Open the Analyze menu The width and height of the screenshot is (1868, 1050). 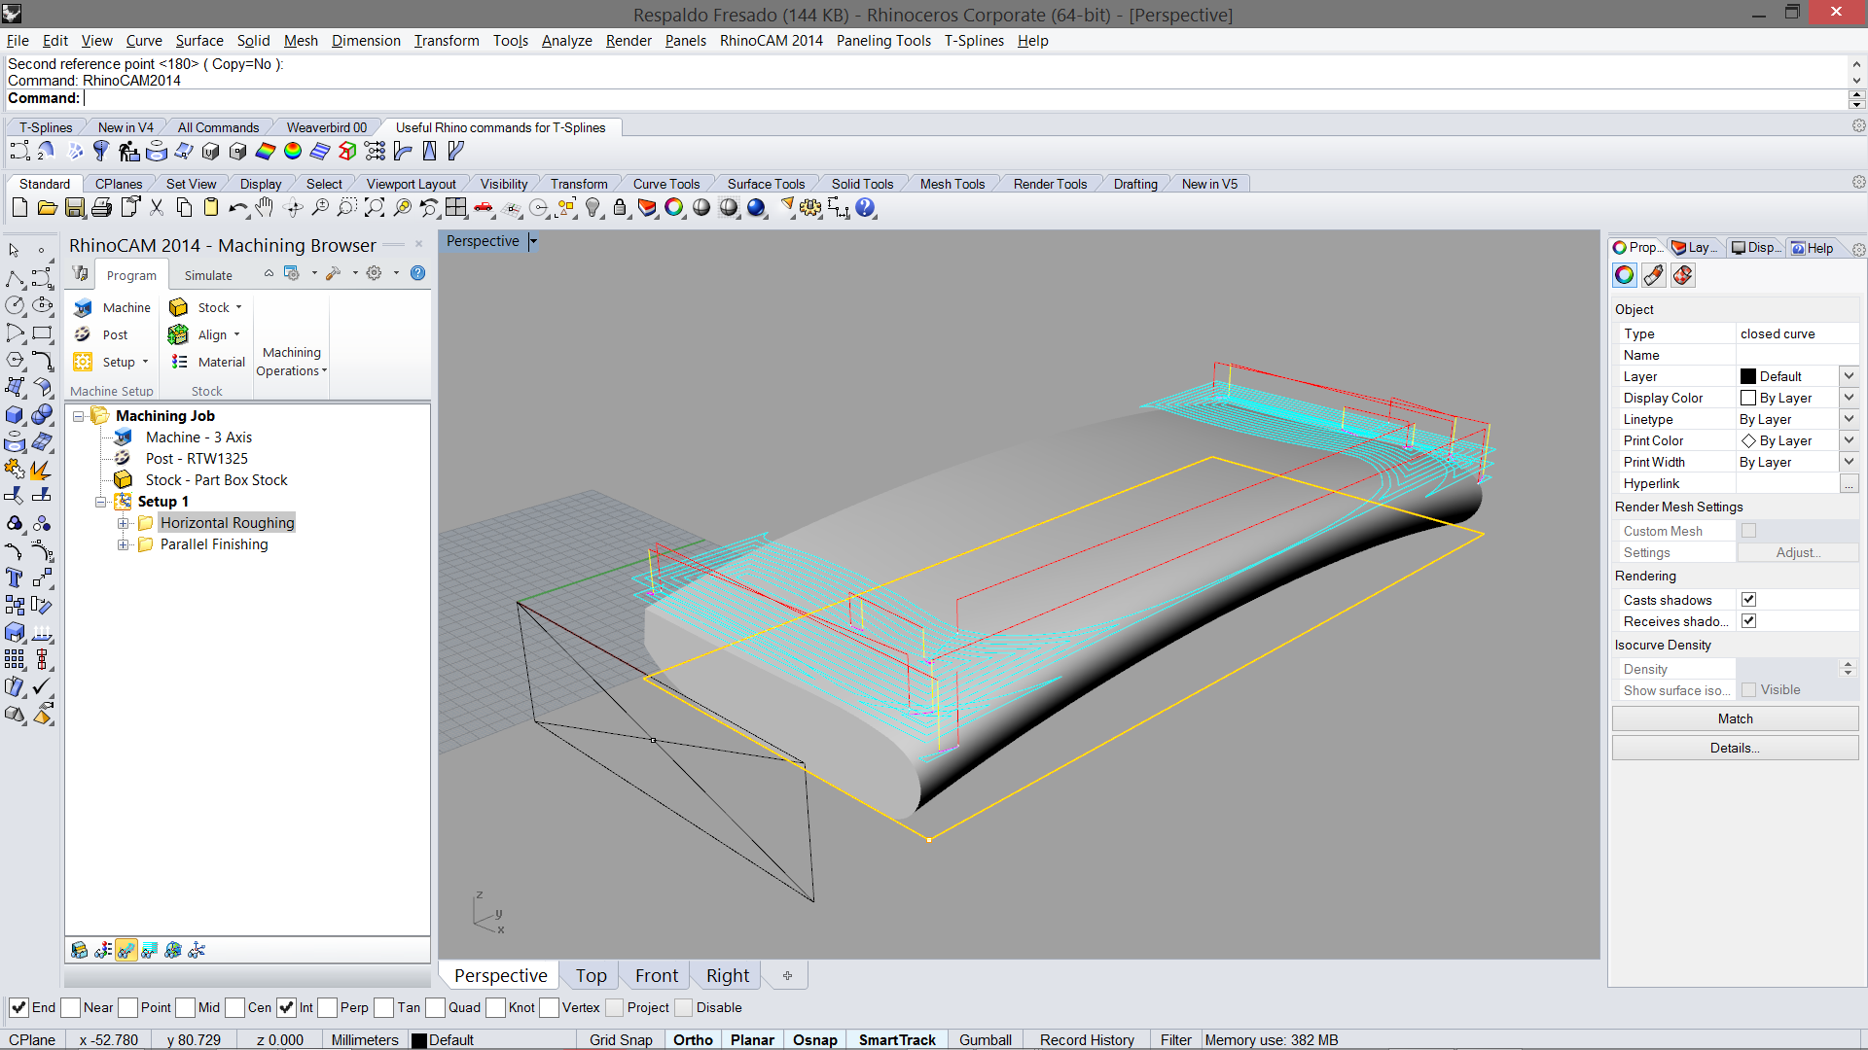pyautogui.click(x=566, y=41)
